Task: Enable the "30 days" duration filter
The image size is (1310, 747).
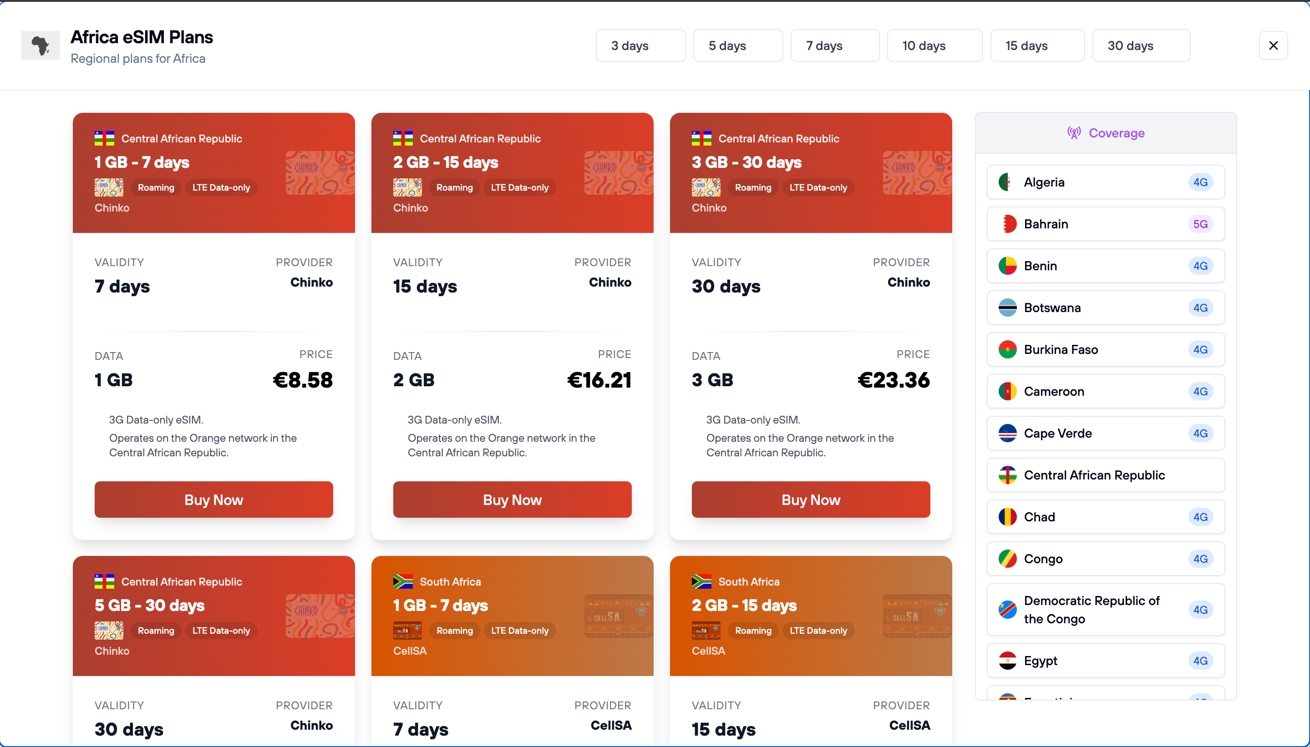Action: coord(1141,45)
